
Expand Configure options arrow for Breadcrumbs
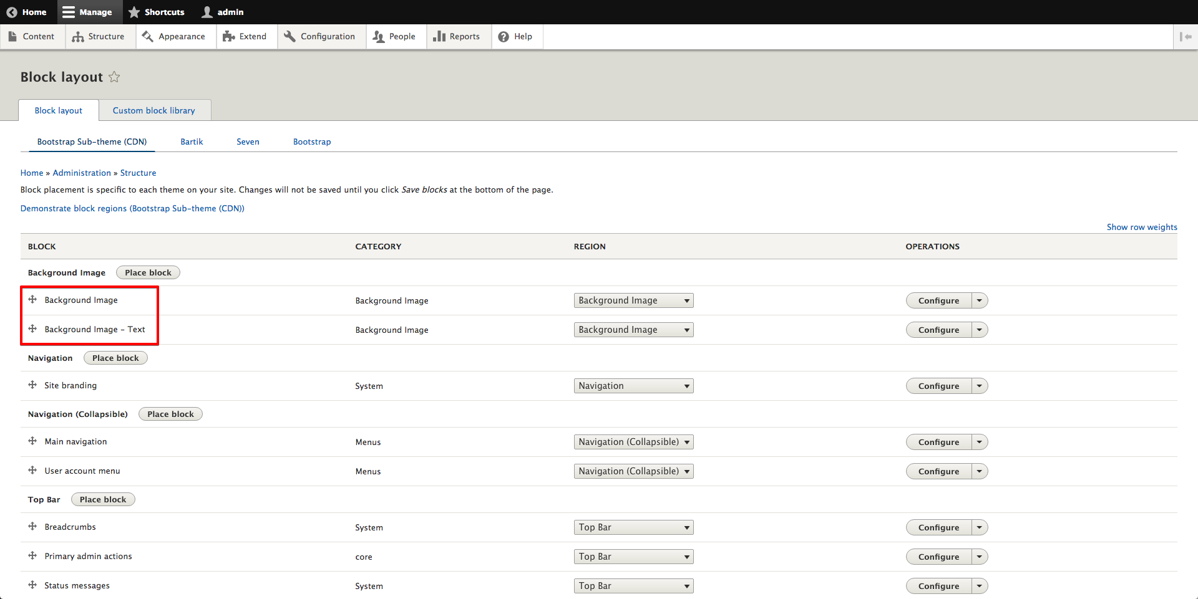click(980, 527)
